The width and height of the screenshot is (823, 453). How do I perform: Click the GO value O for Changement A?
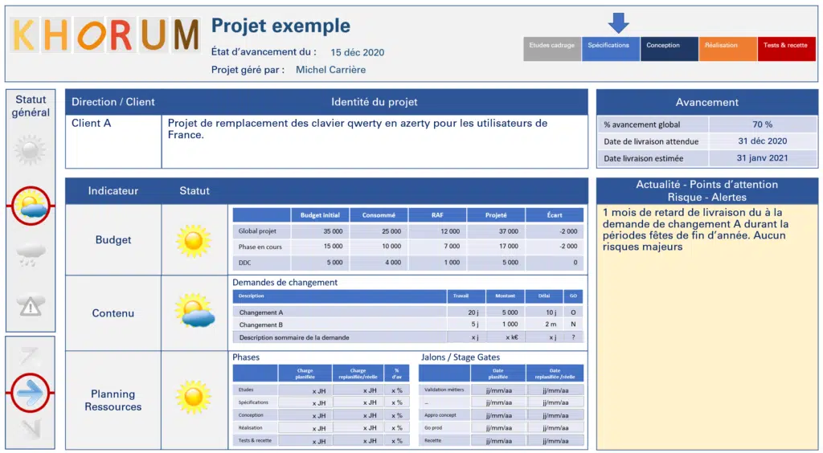point(573,312)
